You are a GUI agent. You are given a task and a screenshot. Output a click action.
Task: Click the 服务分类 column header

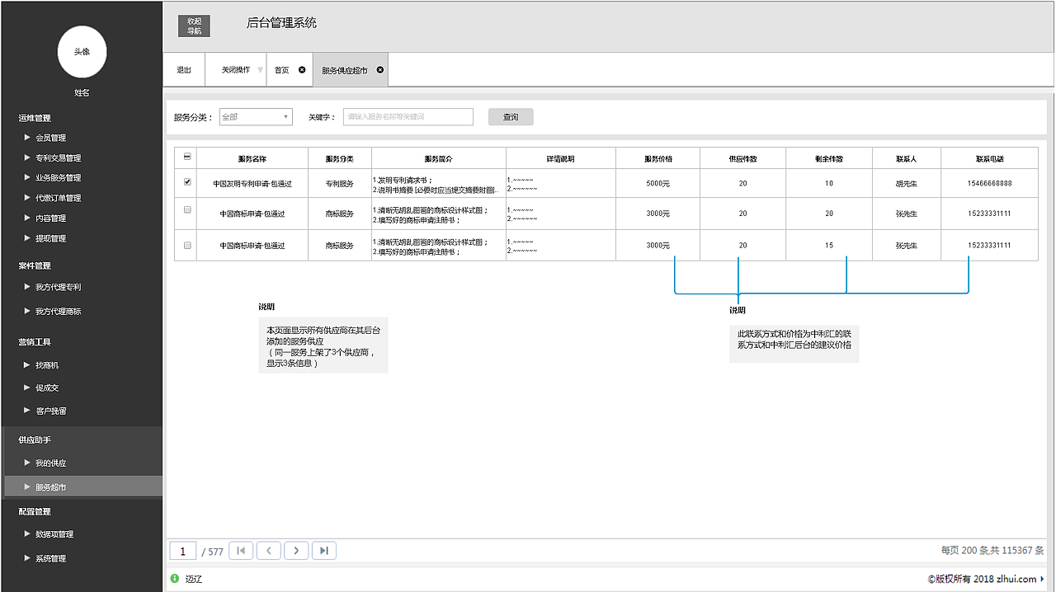[340, 158]
